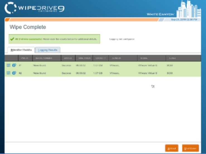Viewport: 206px width, 154px height.
Task: Click the Status column header
Action: [68, 58]
